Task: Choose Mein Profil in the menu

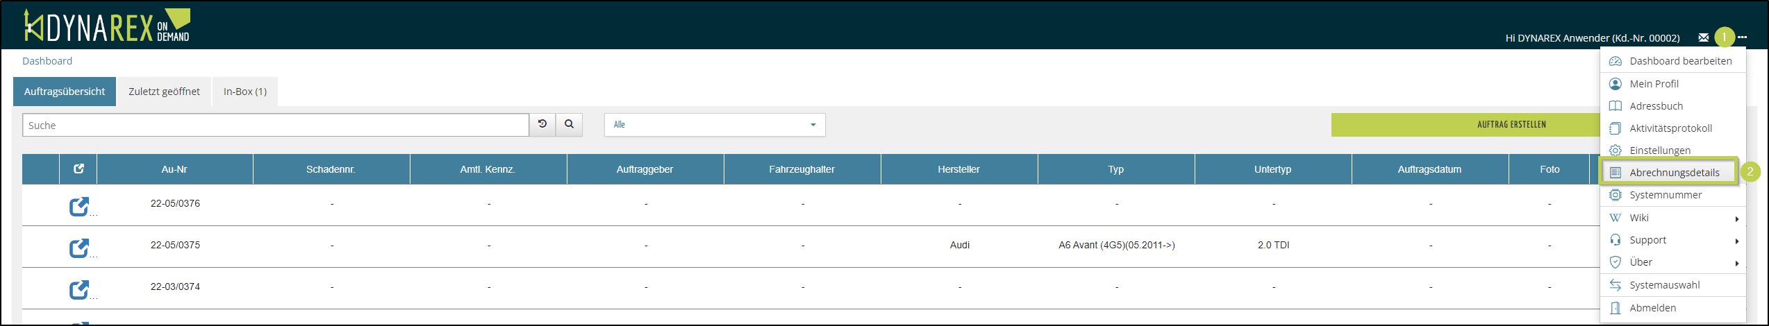Action: point(1654,84)
